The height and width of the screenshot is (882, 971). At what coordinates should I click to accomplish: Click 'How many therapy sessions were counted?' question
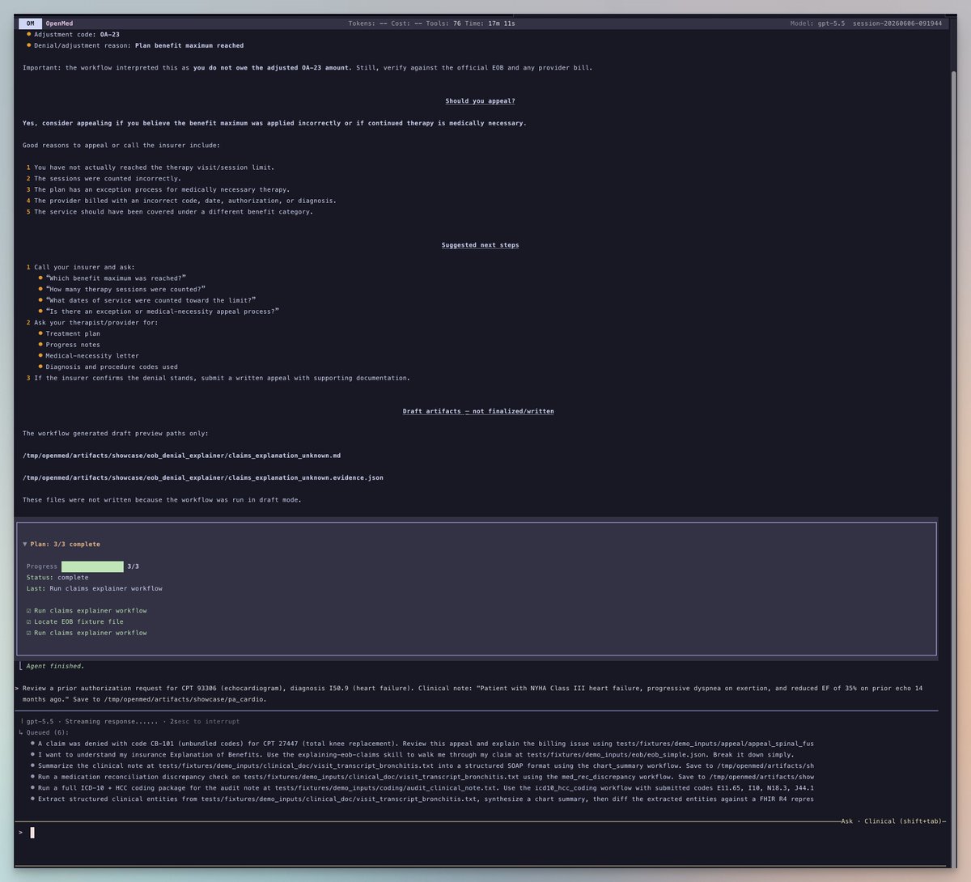point(125,289)
